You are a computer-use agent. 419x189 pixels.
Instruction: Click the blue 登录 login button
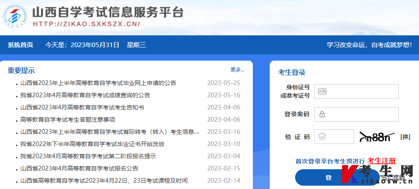point(337,178)
